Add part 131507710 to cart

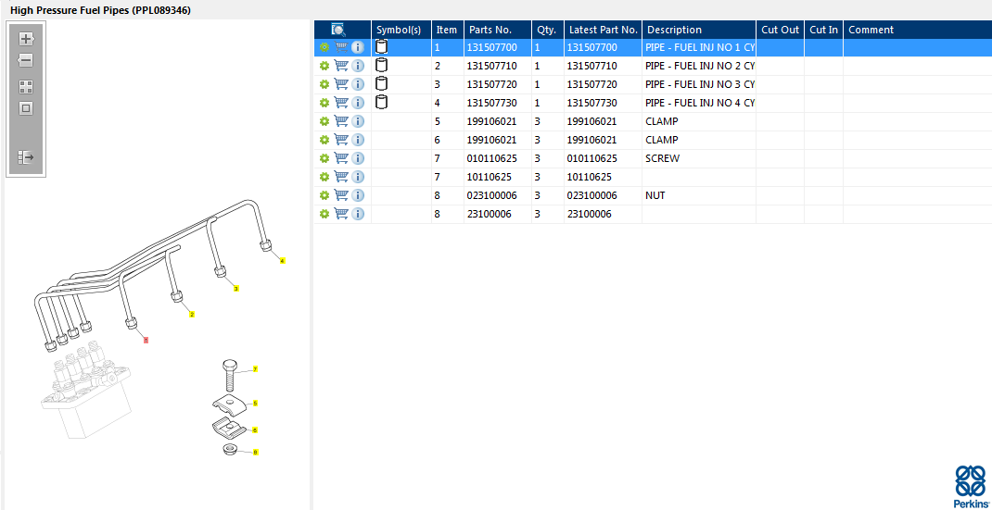pyautogui.click(x=341, y=66)
